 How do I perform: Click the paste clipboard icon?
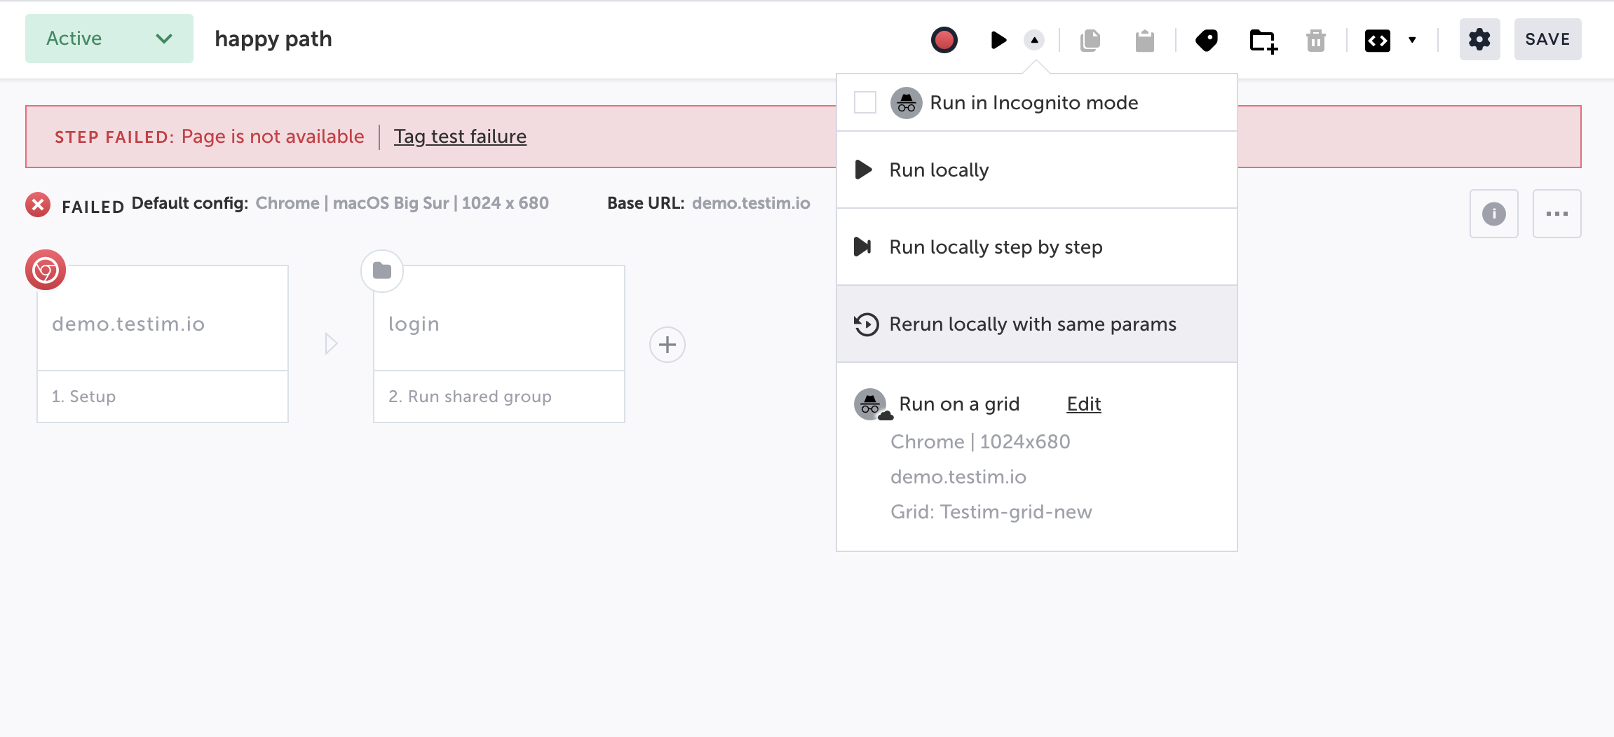pos(1144,41)
